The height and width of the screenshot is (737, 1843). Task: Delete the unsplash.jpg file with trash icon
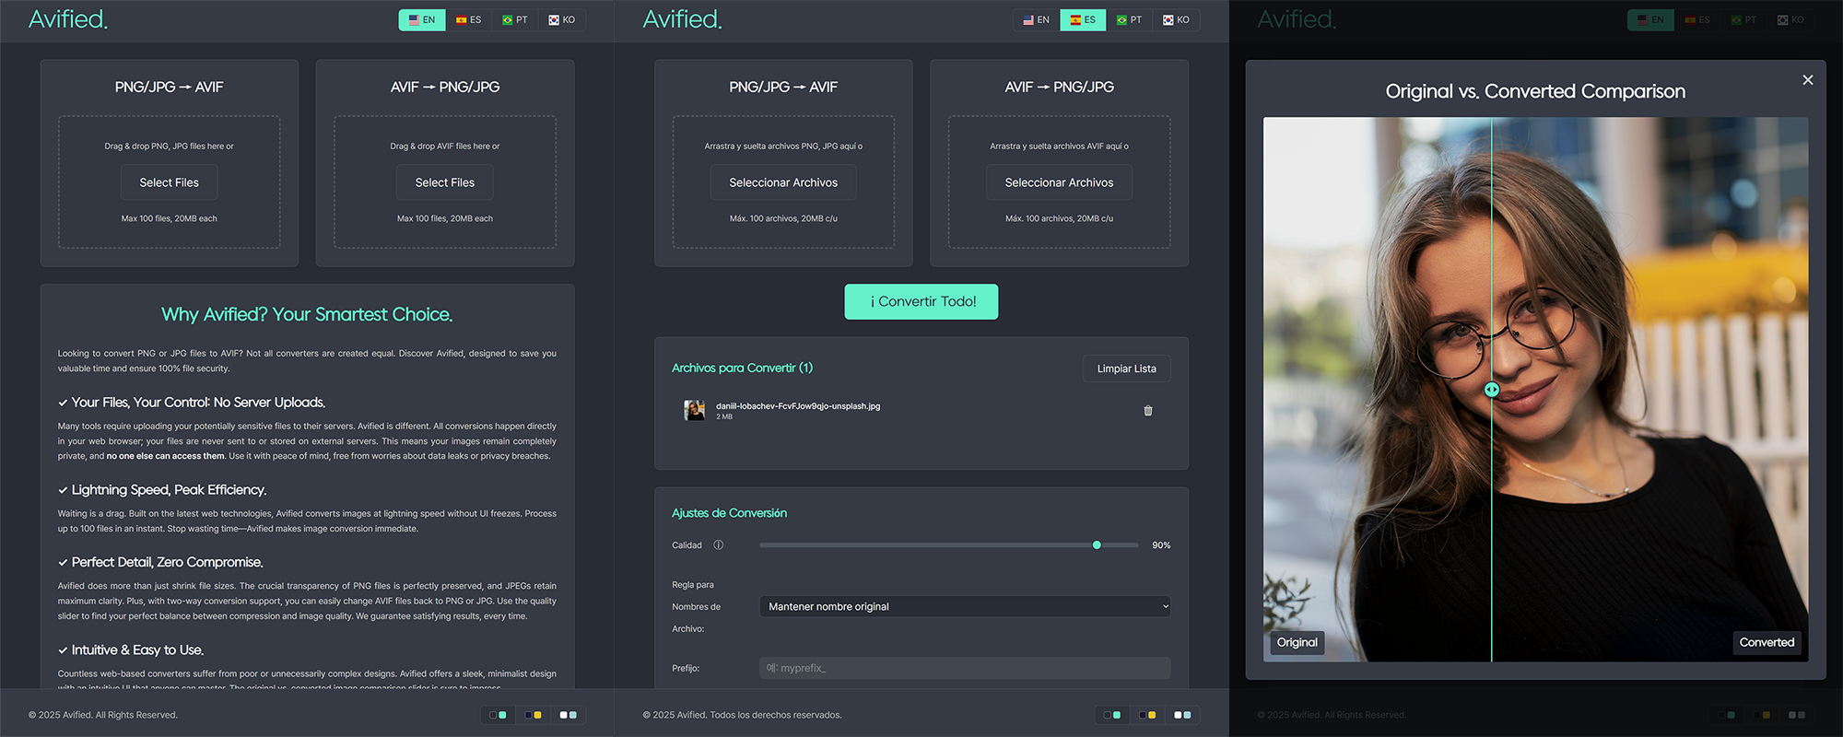click(1148, 411)
